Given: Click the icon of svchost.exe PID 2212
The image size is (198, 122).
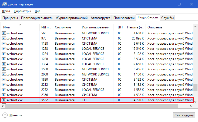Looking at the screenshot, I should pyautogui.click(x=4, y=85).
